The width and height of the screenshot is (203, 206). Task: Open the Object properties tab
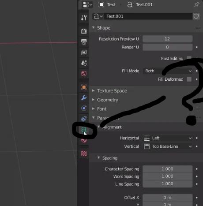[x=84, y=87]
